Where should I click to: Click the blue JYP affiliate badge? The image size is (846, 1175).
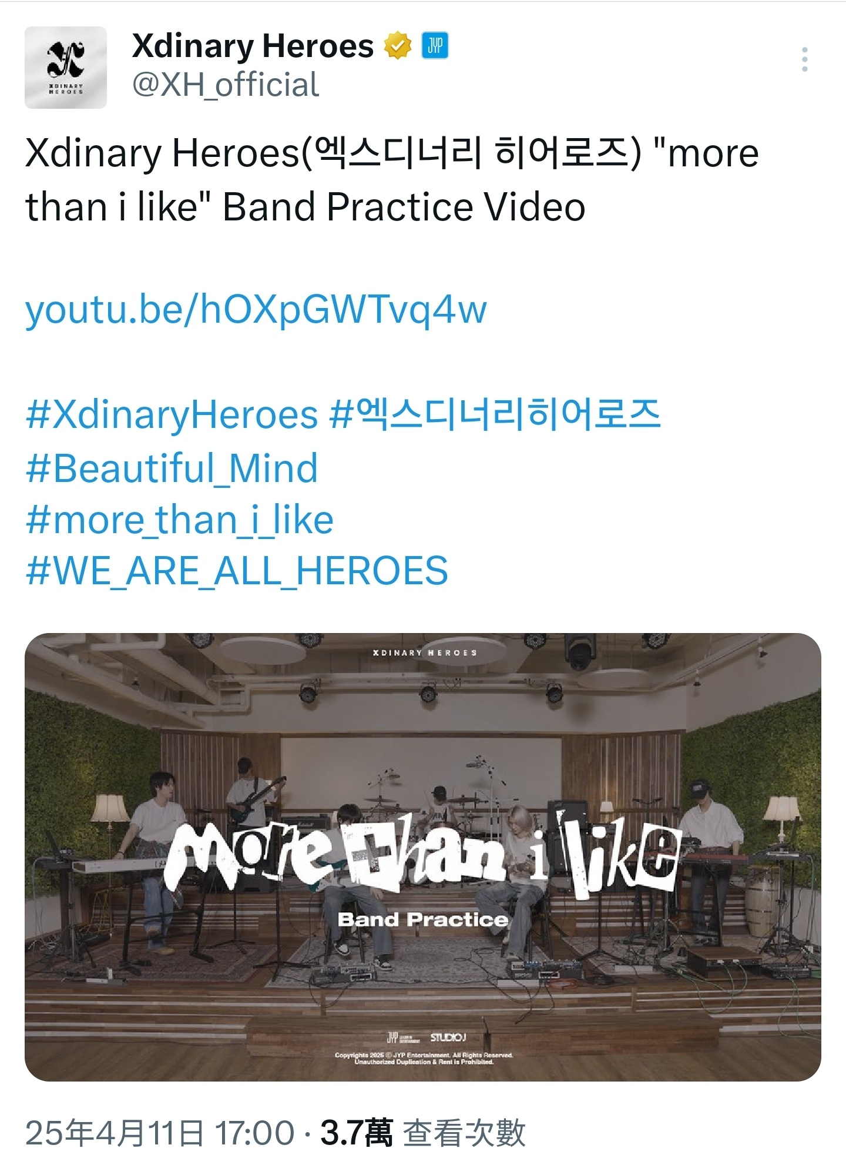click(435, 46)
